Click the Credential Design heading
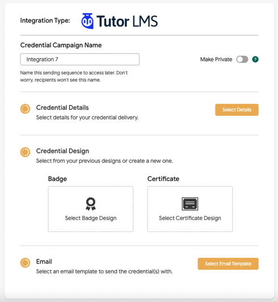Image resolution: width=278 pixels, height=302 pixels. (62, 151)
